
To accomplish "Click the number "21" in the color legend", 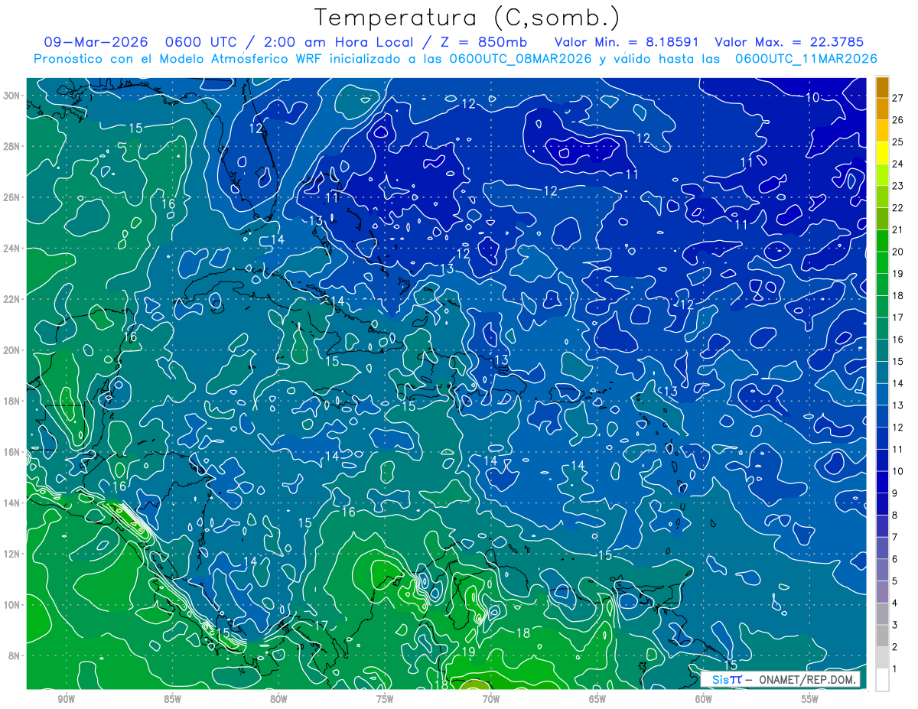I will pos(898,229).
